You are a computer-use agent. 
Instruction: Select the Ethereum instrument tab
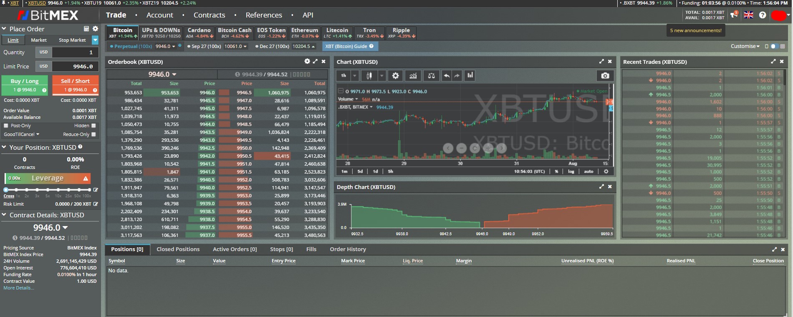click(x=305, y=33)
